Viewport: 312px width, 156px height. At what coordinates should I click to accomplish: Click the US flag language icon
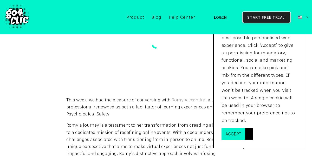pos(300,17)
